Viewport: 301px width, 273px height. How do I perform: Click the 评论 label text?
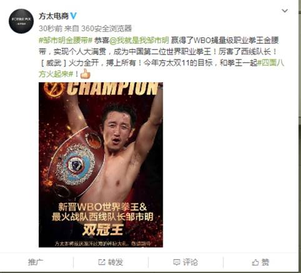point(190,262)
